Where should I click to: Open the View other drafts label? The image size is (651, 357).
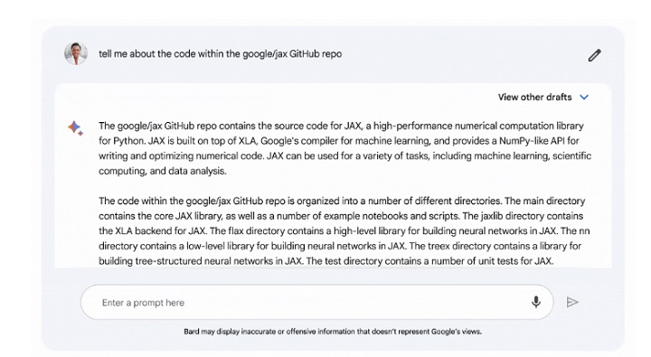coord(534,97)
